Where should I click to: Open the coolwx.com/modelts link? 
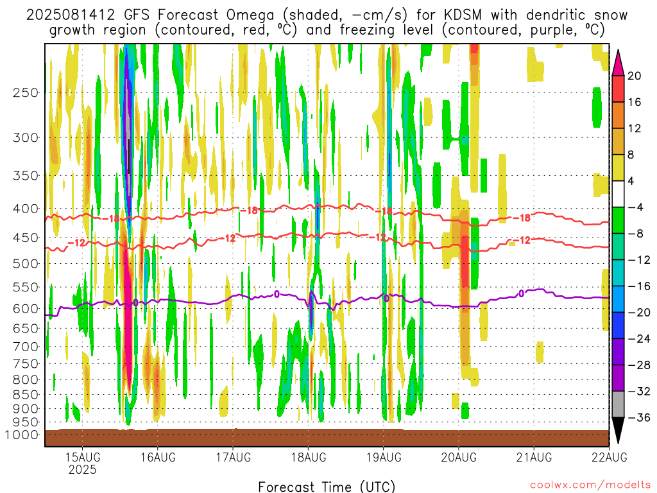pyautogui.click(x=590, y=485)
